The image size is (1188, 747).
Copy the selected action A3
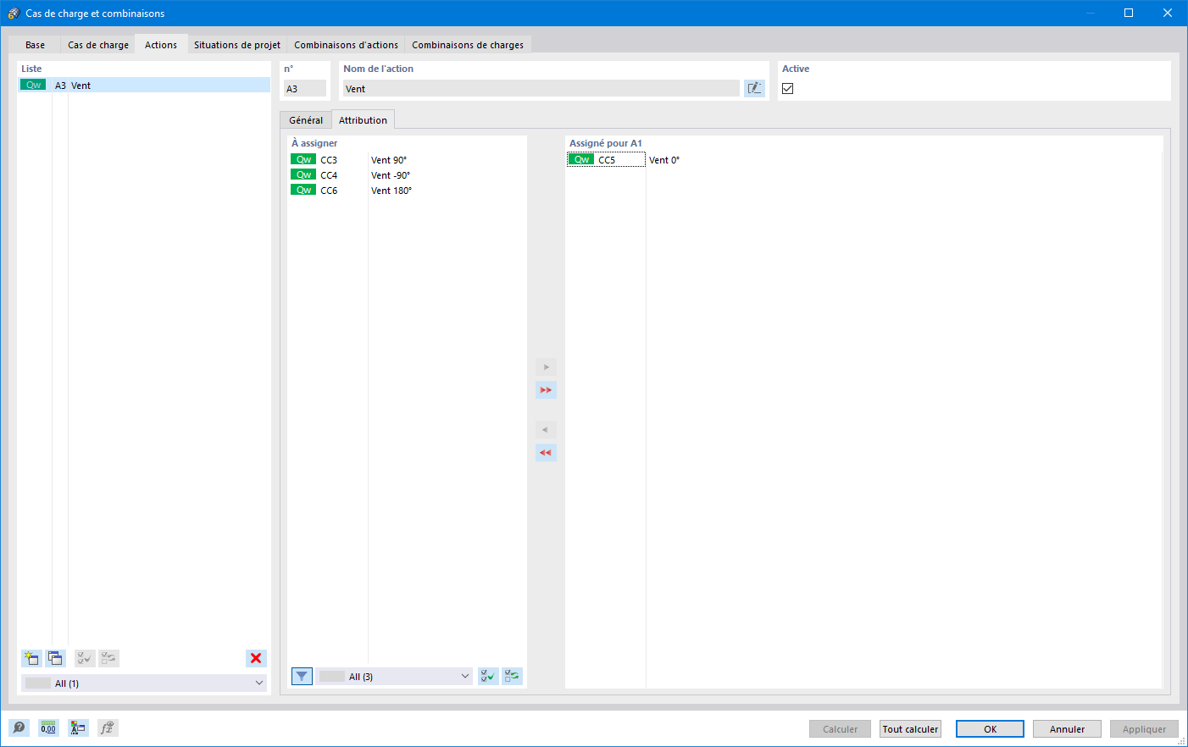[55, 658]
